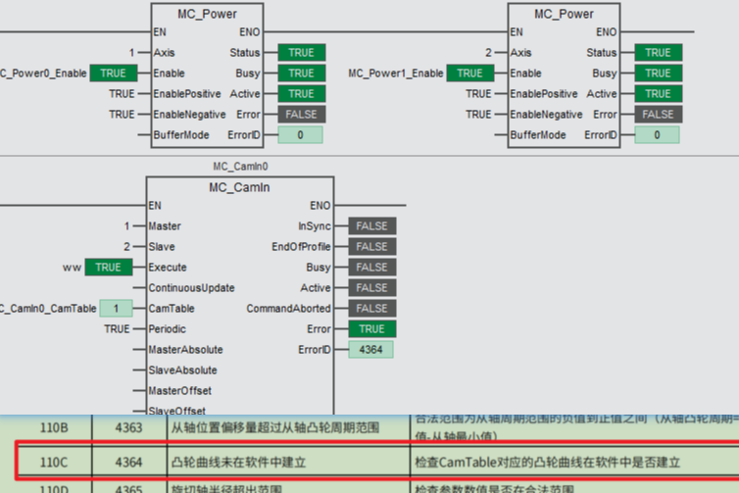Click table cell 110C
The width and height of the screenshot is (739, 493).
[54, 463]
